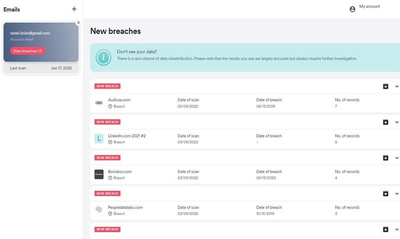Archive the Peopledatalabs.com breach
This screenshot has width=400, height=239.
(385, 193)
